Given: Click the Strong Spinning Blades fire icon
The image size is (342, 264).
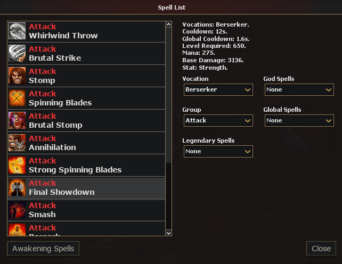Looking at the screenshot, I should (17, 165).
